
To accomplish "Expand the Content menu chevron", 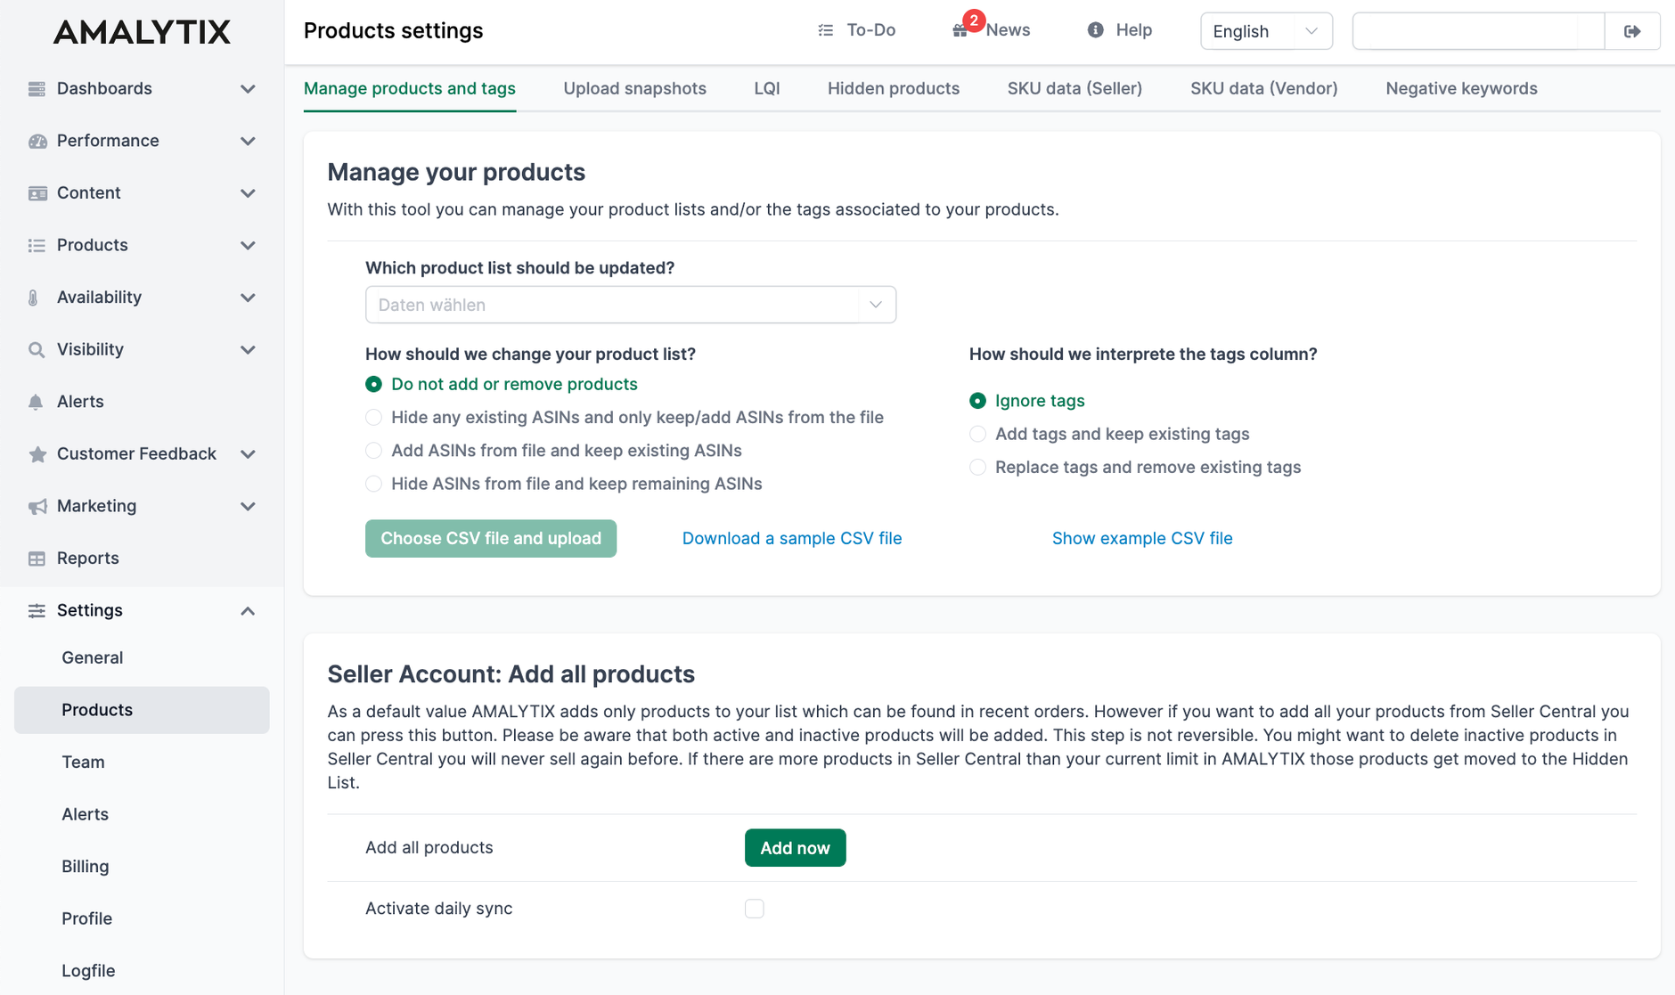I will pyautogui.click(x=248, y=193).
